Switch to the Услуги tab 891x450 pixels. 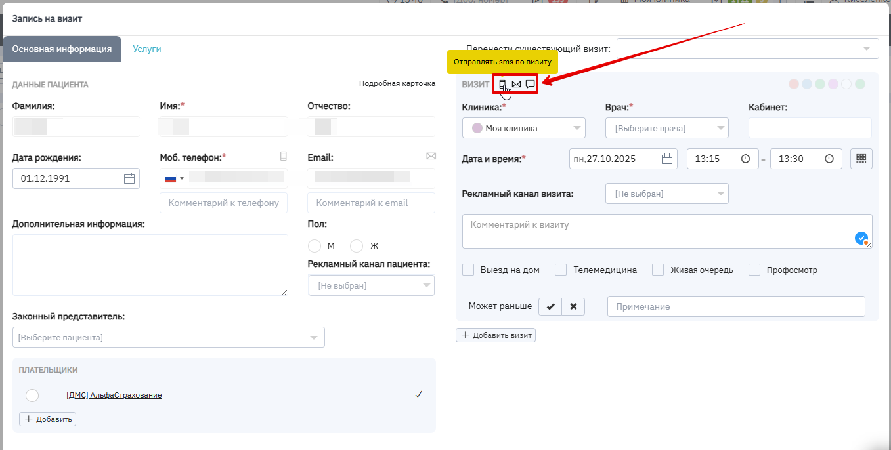[146, 49]
